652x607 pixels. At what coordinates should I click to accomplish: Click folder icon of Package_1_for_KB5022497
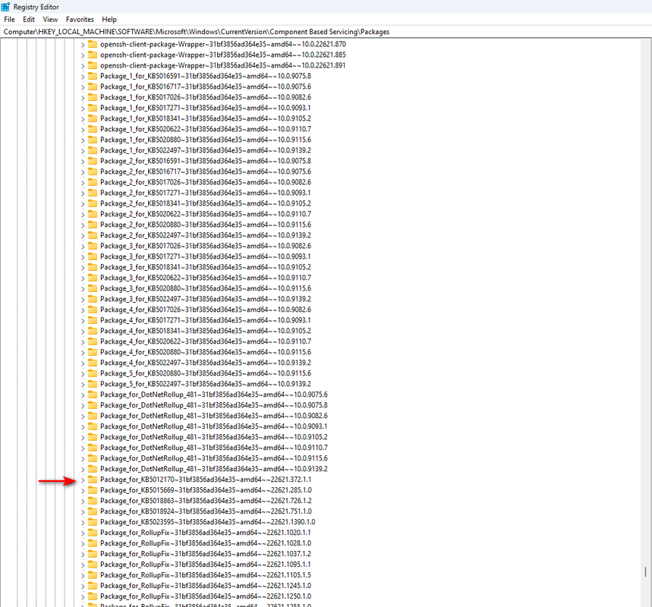point(93,150)
